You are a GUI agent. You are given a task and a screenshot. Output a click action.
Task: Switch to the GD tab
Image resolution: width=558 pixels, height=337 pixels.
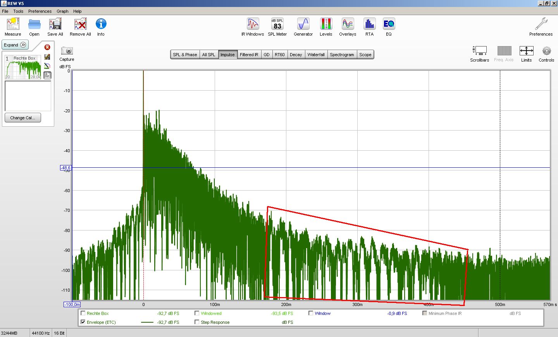click(267, 55)
